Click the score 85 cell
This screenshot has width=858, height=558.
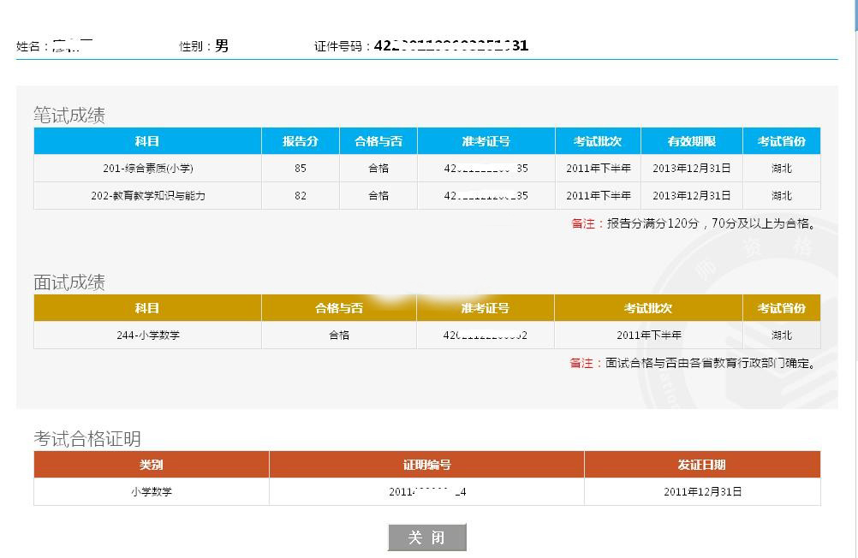pyautogui.click(x=300, y=169)
